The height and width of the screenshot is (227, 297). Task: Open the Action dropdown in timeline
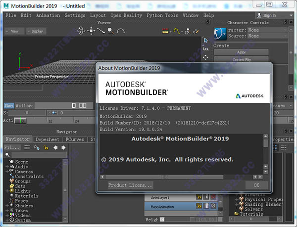[24, 105]
